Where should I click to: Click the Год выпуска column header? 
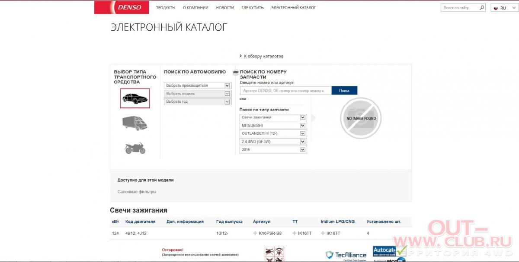(x=229, y=221)
